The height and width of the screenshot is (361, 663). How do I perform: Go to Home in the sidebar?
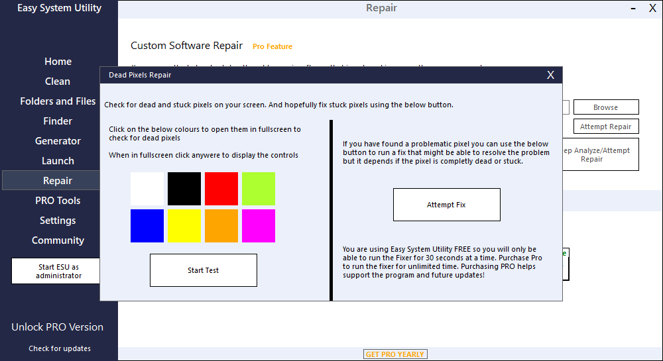point(58,62)
